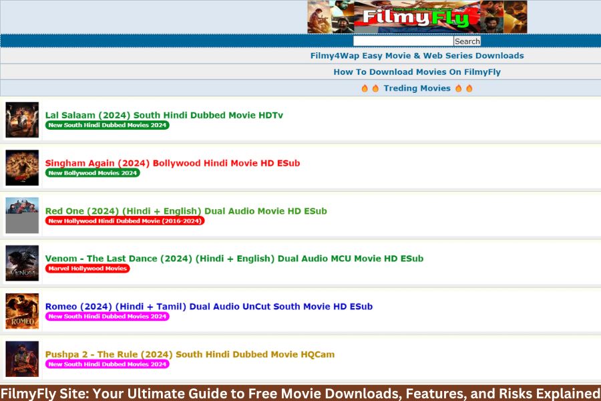Image resolution: width=601 pixels, height=401 pixels.
Task: Click the Search button
Action: tap(467, 41)
